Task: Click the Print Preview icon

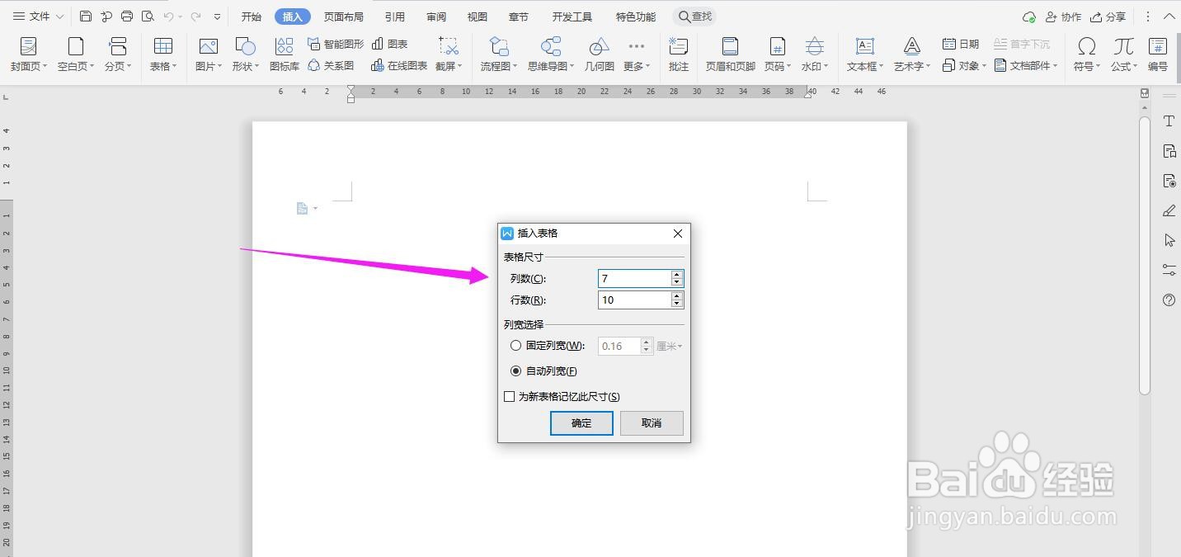Action: click(x=148, y=17)
